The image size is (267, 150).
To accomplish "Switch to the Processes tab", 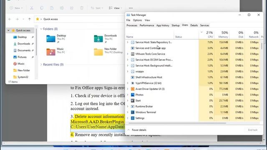I will [x=132, y=25].
